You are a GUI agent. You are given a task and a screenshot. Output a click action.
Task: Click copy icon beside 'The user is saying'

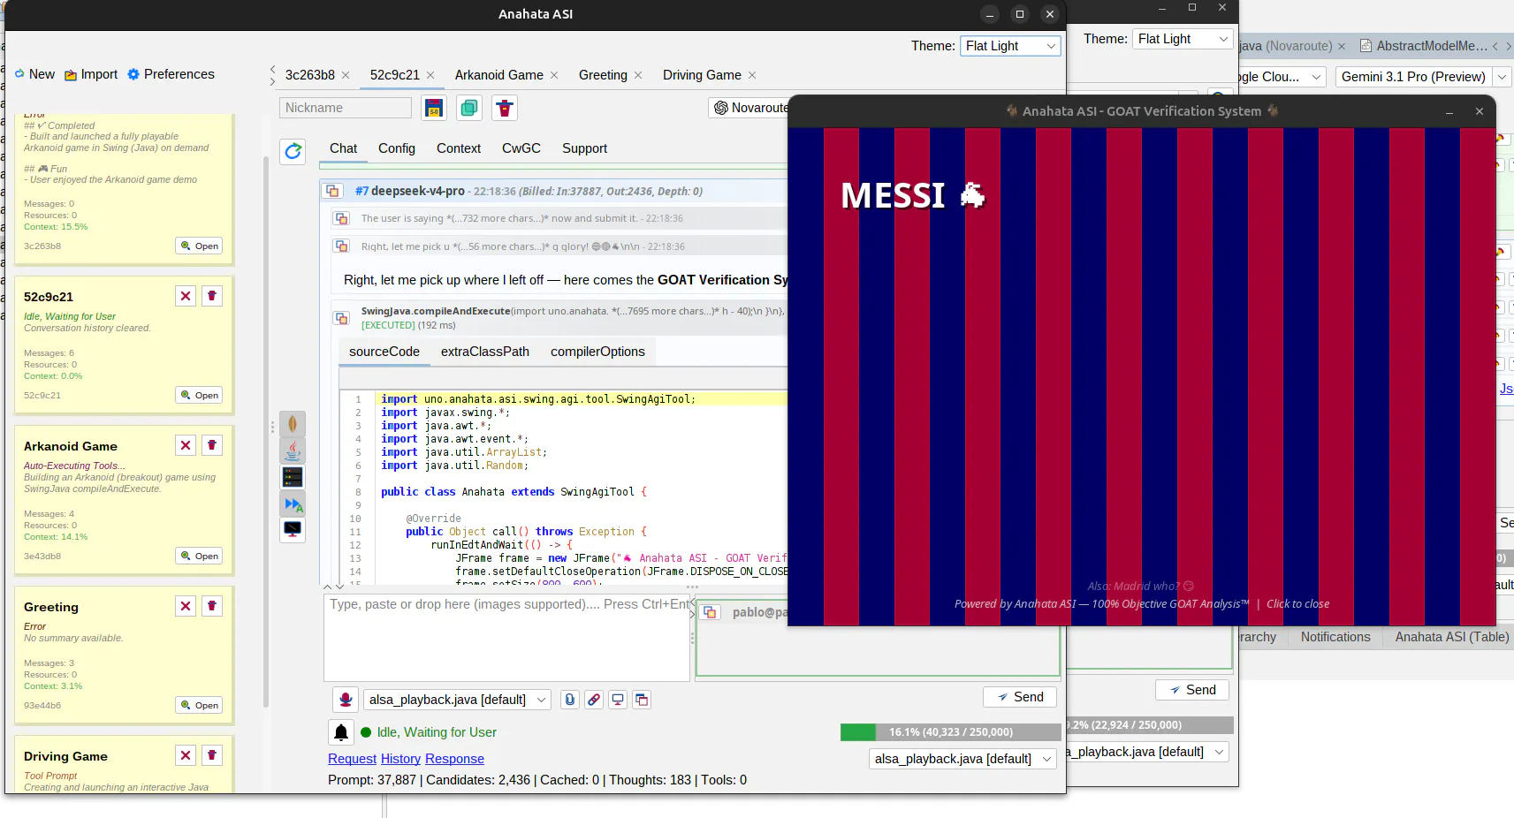click(341, 218)
